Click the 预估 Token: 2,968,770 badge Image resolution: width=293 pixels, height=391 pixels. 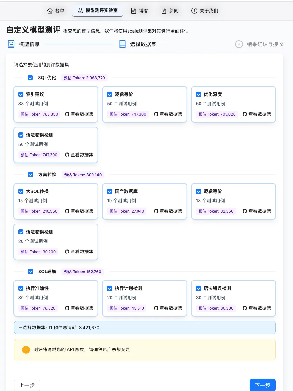point(84,78)
